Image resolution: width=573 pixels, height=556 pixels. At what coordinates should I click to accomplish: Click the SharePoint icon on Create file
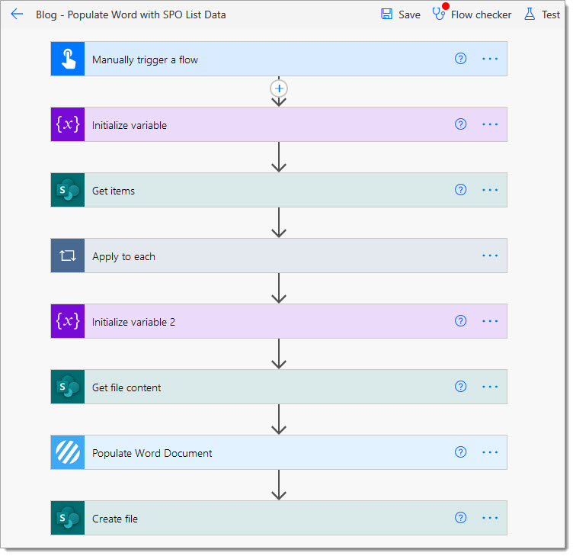68,518
